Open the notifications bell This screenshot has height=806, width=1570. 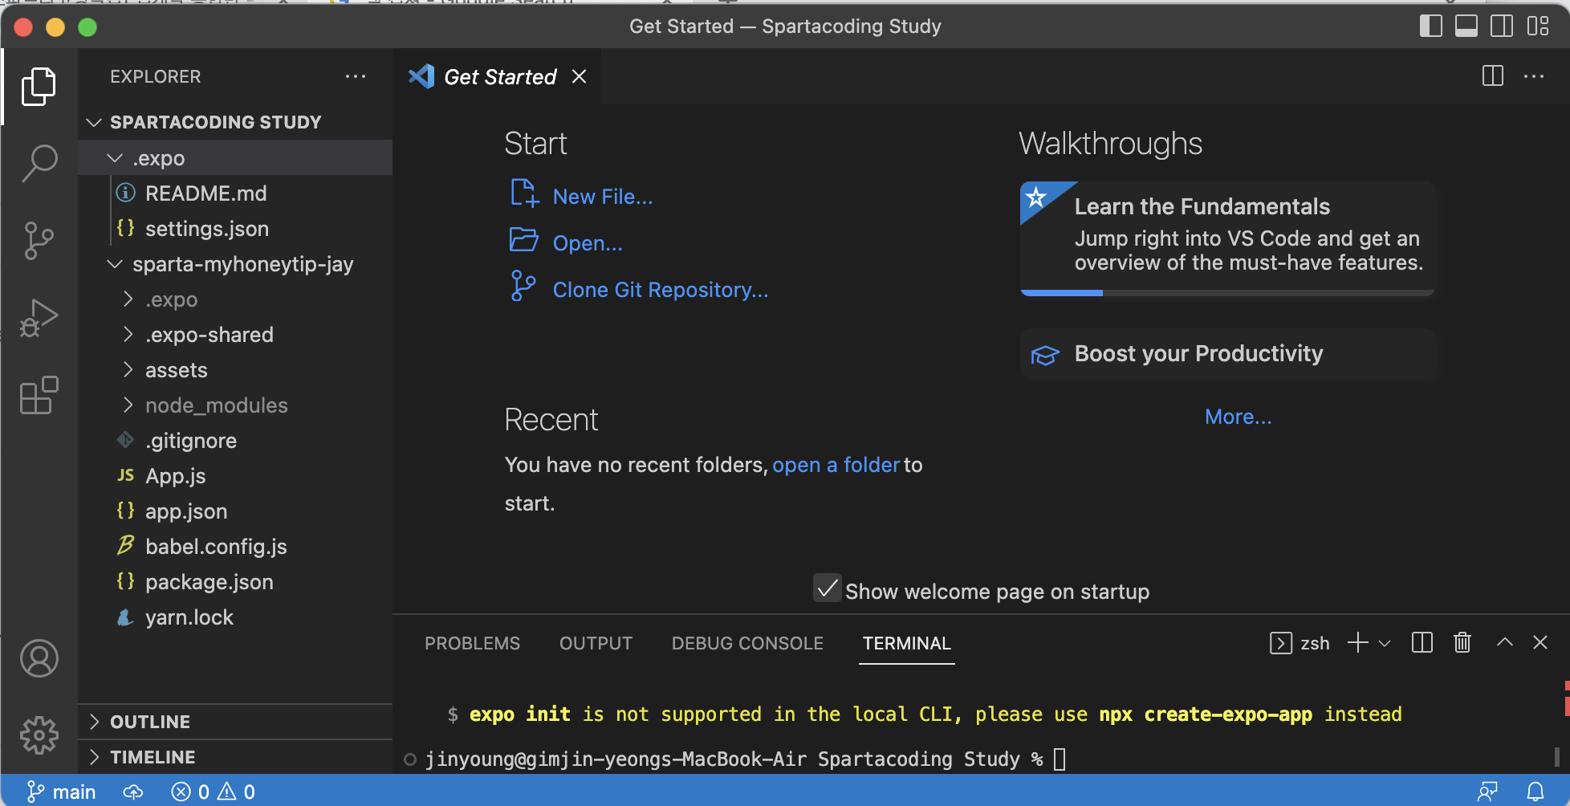pyautogui.click(x=1535, y=792)
